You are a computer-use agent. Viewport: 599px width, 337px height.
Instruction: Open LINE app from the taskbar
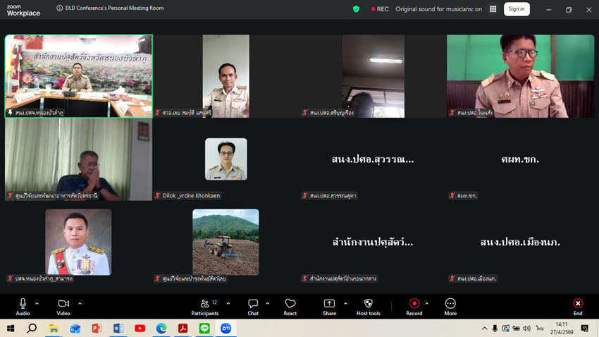coord(204,329)
